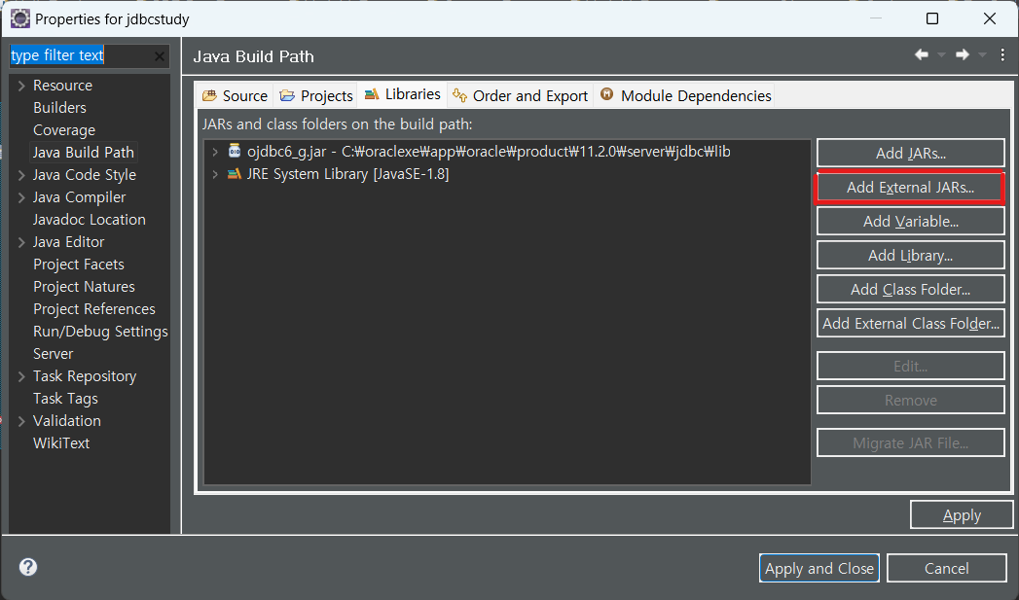The height and width of the screenshot is (600, 1019).
Task: Expand the Java Code Style node
Action: pyautogui.click(x=21, y=175)
